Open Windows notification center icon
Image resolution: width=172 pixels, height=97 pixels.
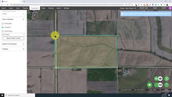coord(169,95)
